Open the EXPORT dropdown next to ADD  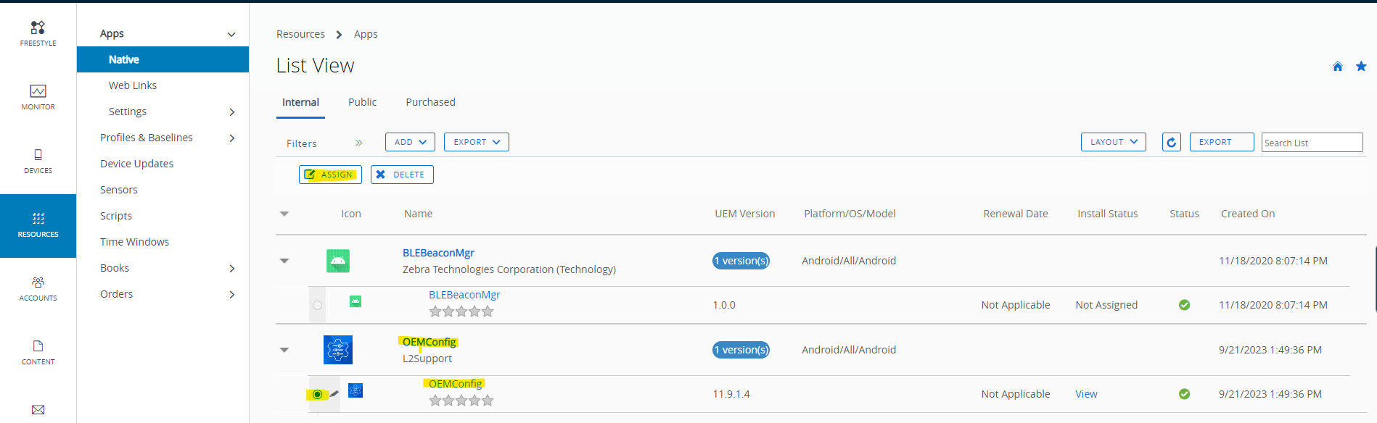tap(477, 142)
